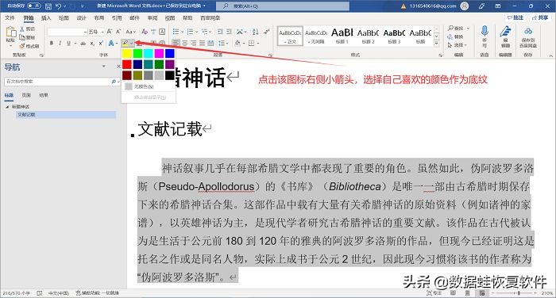This screenshot has width=556, height=298.
Task: Open the numbered list dropdown
Action: click(197, 32)
